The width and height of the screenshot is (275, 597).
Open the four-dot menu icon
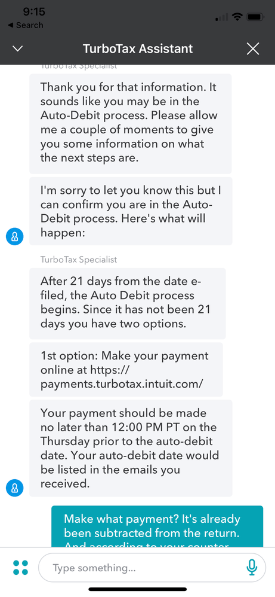(x=20, y=567)
